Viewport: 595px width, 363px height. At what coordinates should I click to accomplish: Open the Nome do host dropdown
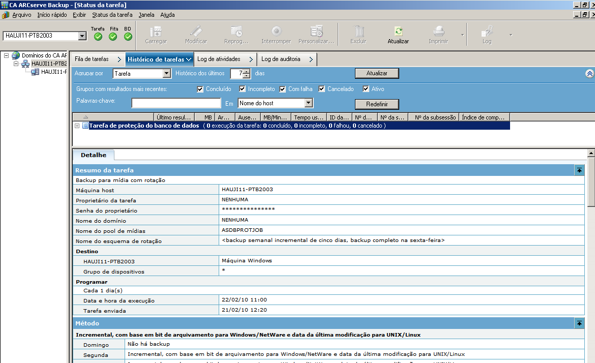point(308,103)
